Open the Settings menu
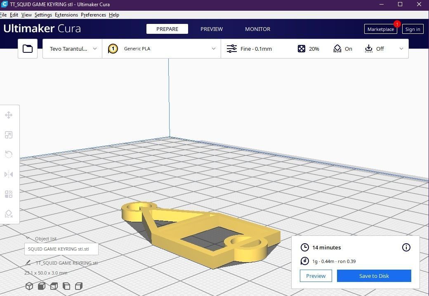 (x=43, y=15)
